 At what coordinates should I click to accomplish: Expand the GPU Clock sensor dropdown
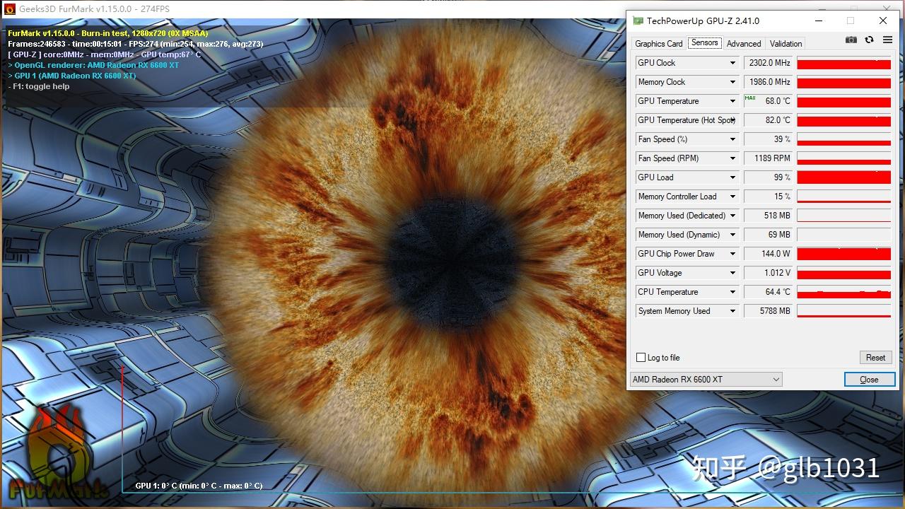pos(732,63)
